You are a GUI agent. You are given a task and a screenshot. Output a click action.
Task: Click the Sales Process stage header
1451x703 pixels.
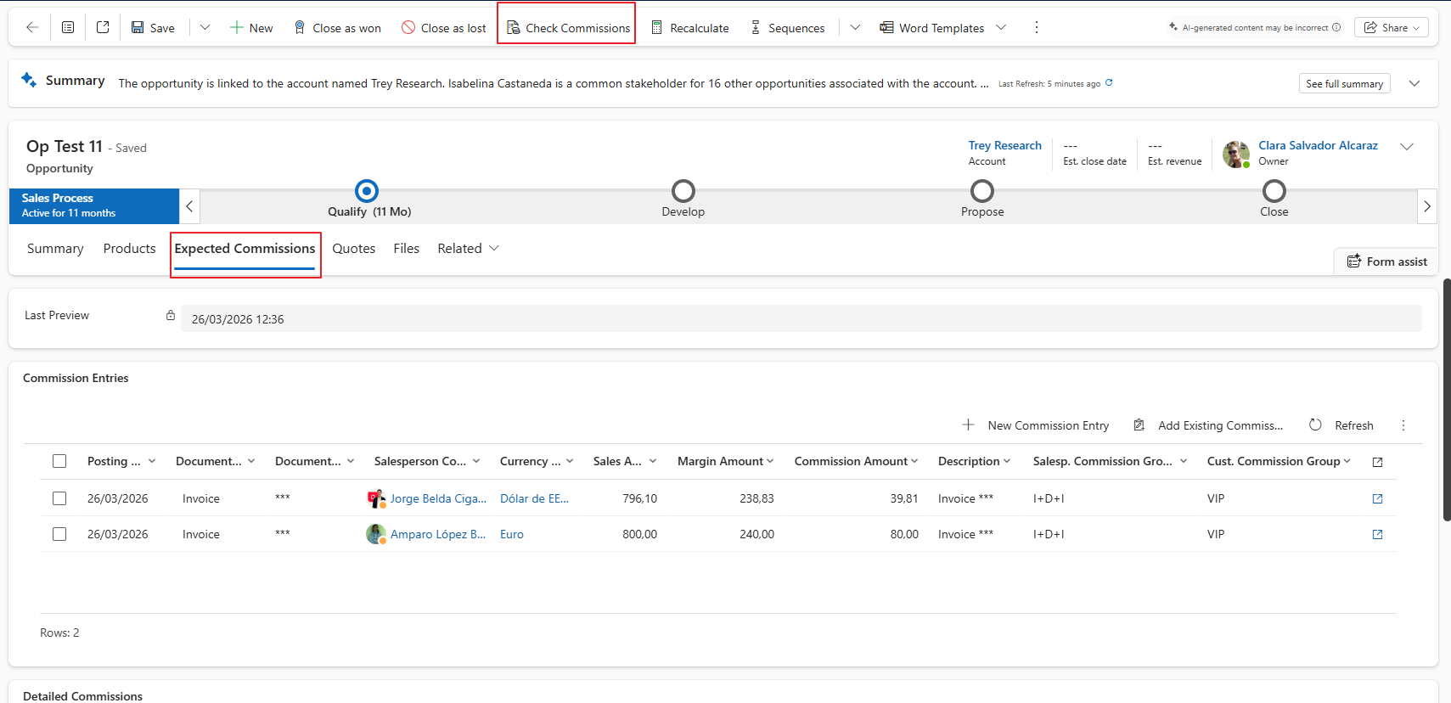pos(94,205)
